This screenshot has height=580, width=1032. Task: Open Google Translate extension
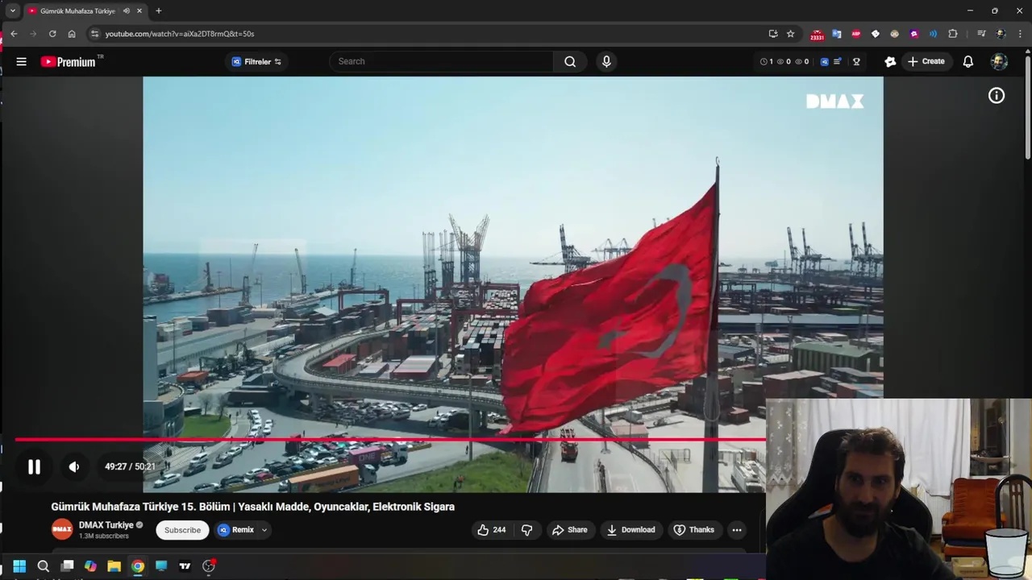837,34
